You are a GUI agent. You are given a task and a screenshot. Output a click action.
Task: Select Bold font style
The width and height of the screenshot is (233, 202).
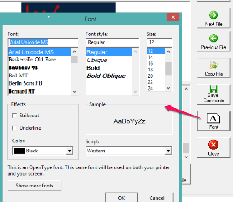[109, 68]
